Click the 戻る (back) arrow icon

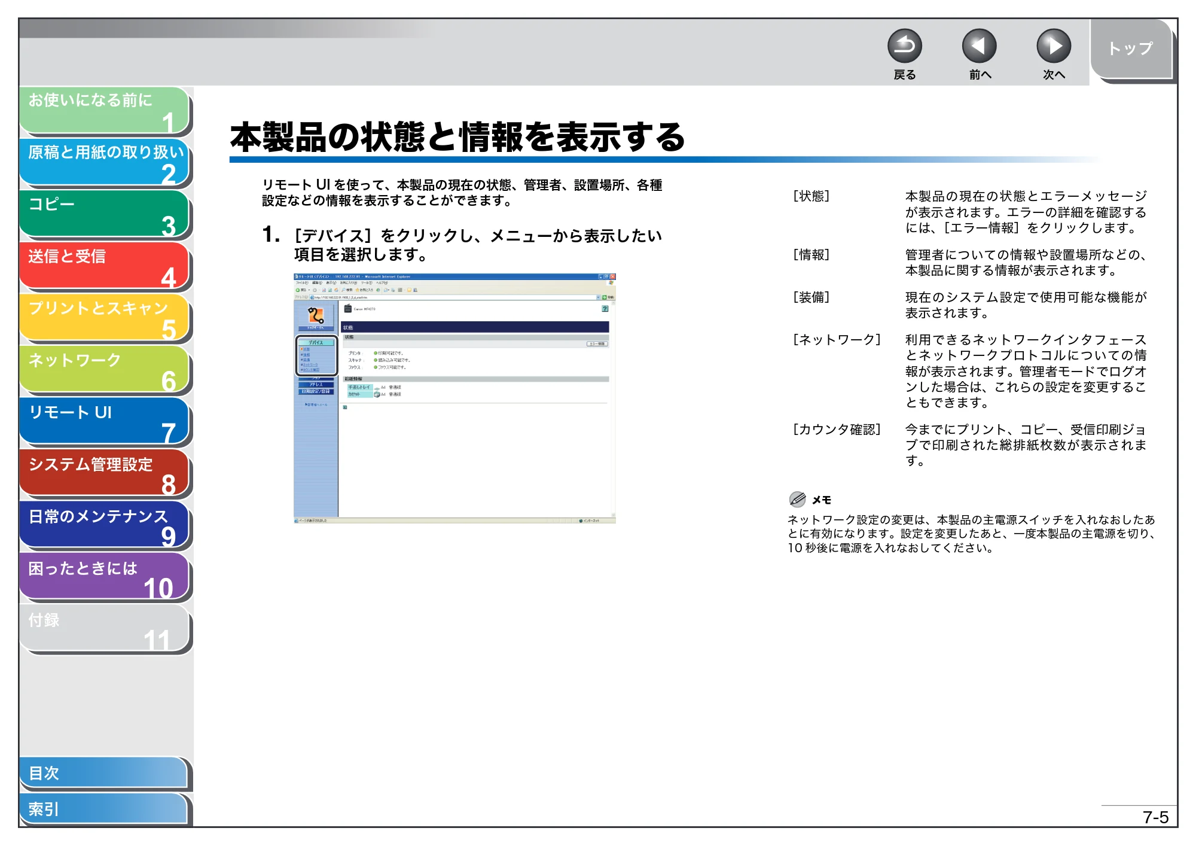pyautogui.click(x=904, y=46)
